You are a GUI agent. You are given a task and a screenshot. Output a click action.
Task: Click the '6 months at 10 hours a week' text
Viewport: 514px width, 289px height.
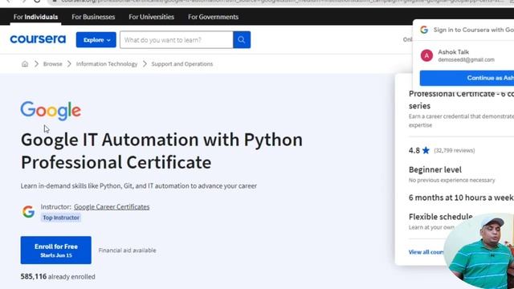tap(461, 197)
